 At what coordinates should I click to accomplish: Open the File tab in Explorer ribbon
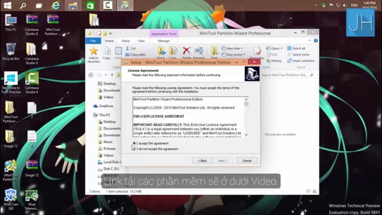(93, 41)
